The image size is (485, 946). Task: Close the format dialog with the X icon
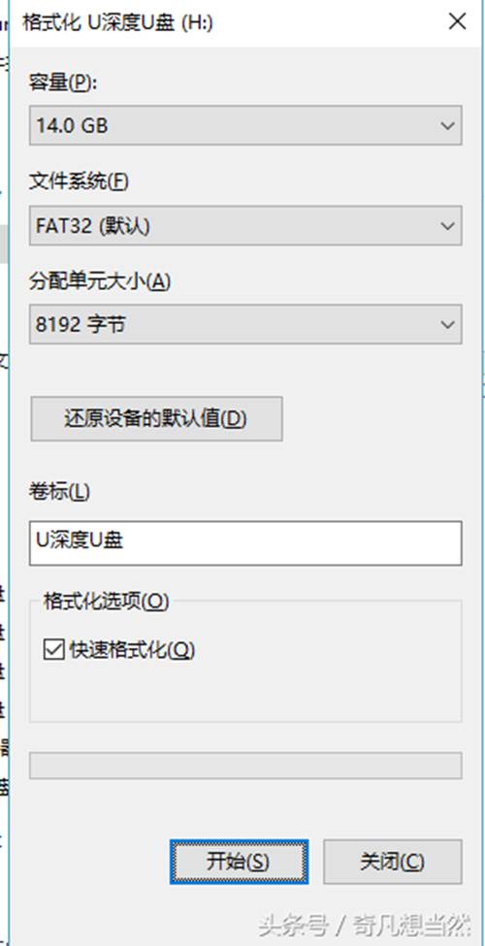457,22
